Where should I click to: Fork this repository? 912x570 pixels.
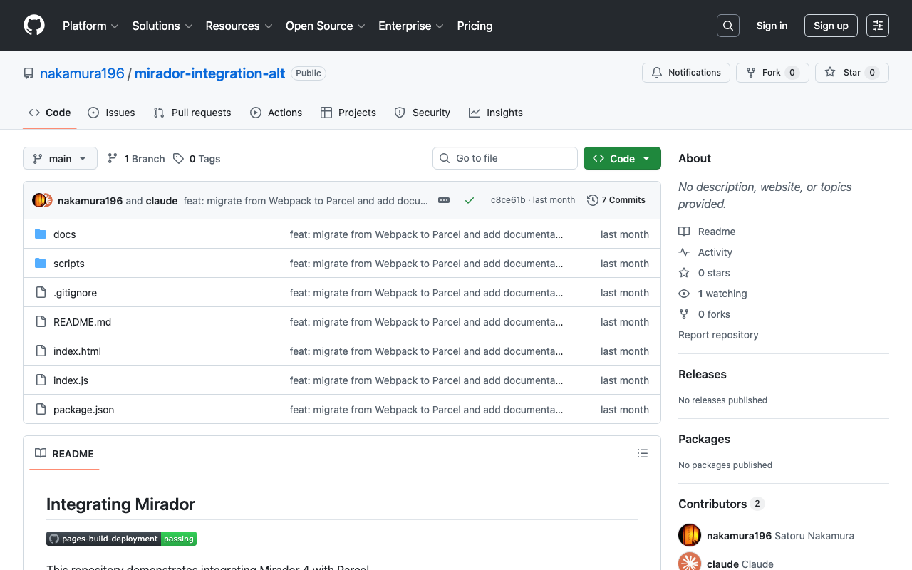[772, 73]
